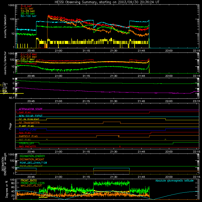This screenshot has width=202, height=202.
Task: Click the M class label on GOES axis
Action: (13, 79)
